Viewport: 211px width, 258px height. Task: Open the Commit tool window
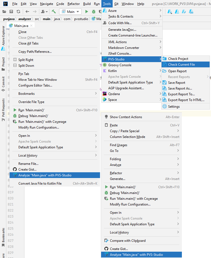tap(3, 82)
